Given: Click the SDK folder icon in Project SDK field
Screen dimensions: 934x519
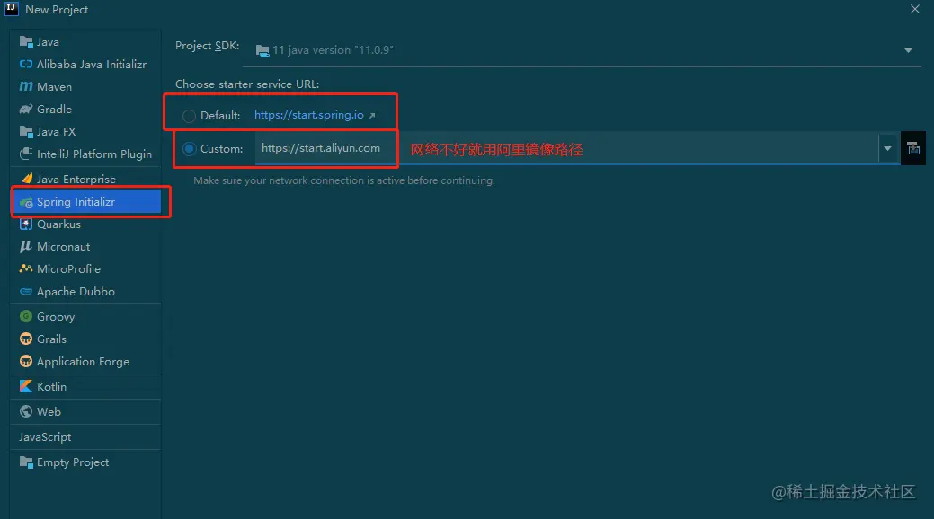Looking at the screenshot, I should click(262, 51).
